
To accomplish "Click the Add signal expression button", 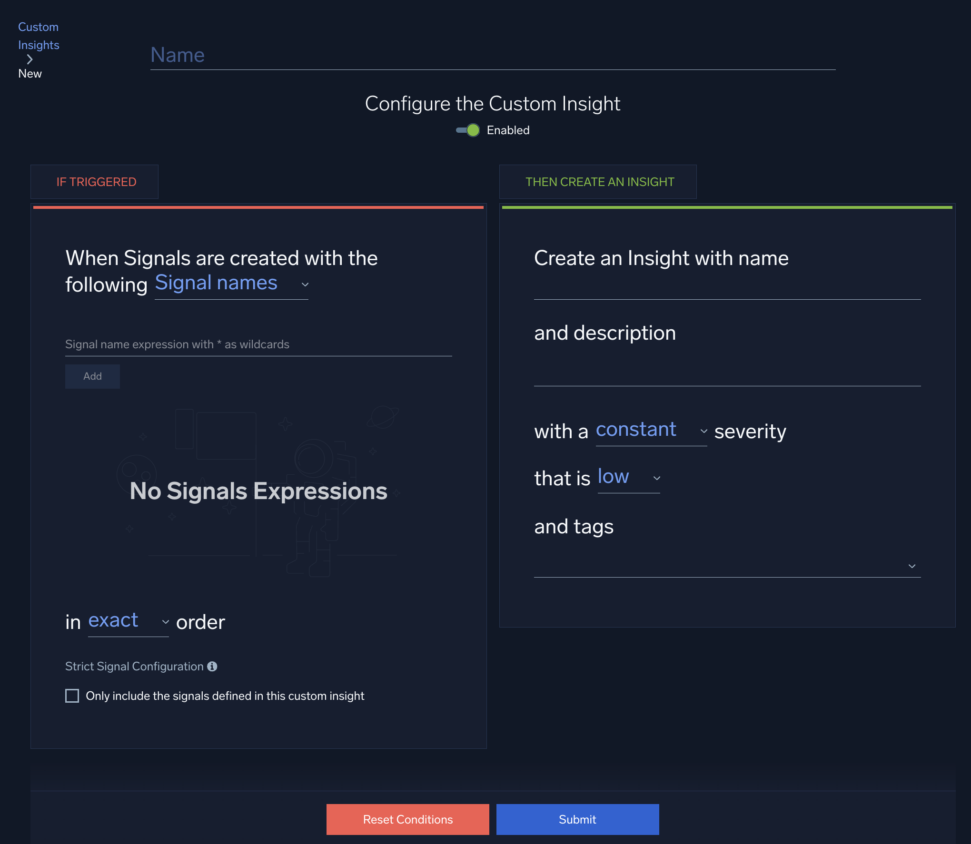I will tap(92, 376).
